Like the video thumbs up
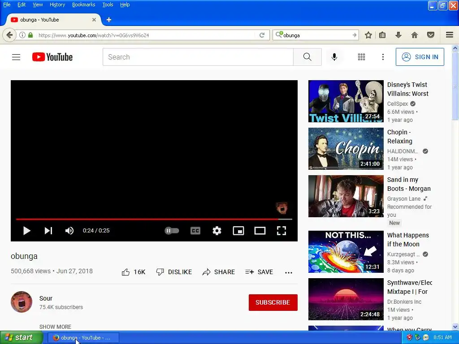Image resolution: width=459 pixels, height=344 pixels. tap(134, 272)
